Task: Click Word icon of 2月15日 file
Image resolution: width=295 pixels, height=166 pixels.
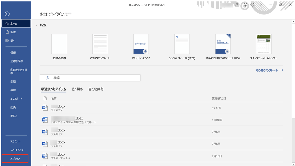Action: (45, 156)
